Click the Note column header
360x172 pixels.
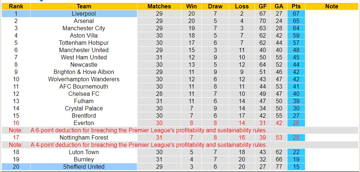tap(332, 6)
